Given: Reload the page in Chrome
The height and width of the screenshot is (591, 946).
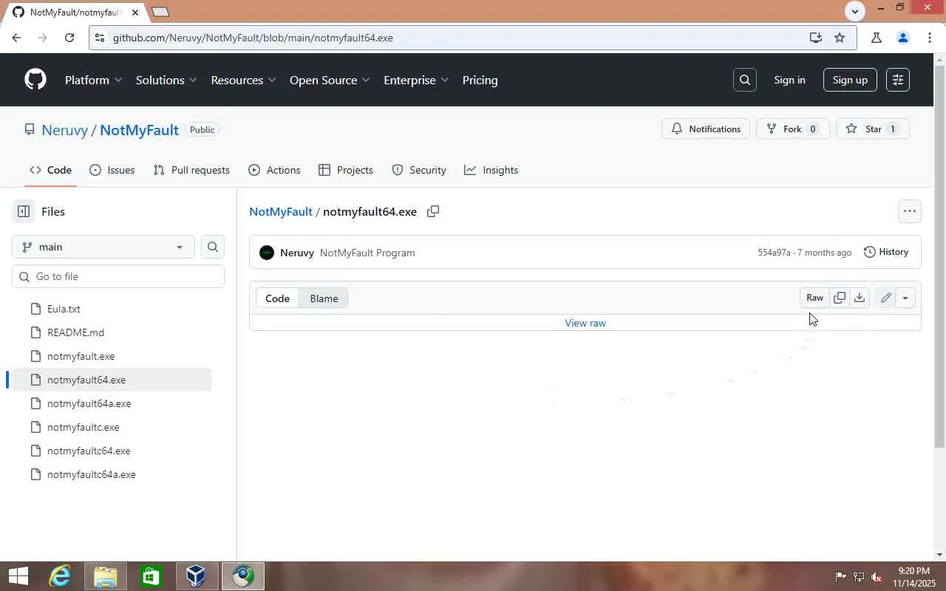Looking at the screenshot, I should (69, 38).
